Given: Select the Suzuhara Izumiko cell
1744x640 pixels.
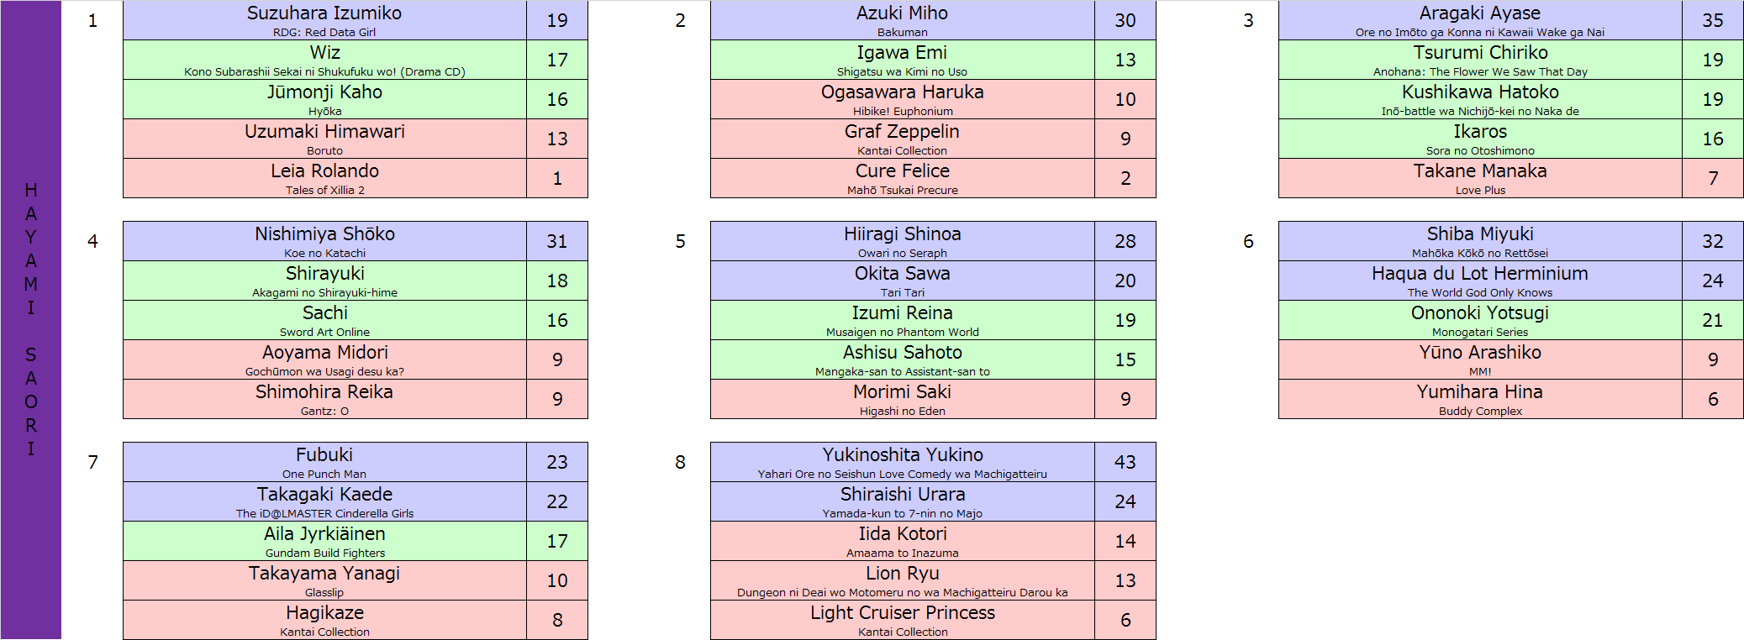Looking at the screenshot, I should point(324,20).
